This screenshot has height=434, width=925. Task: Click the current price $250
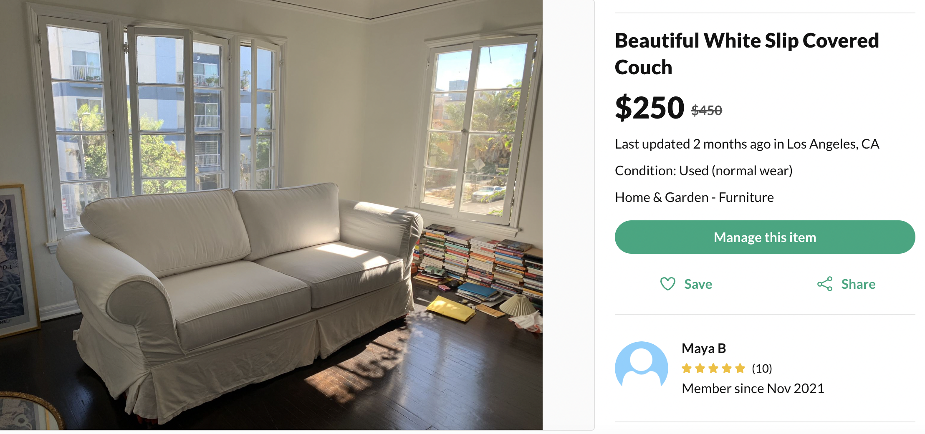[x=650, y=108]
